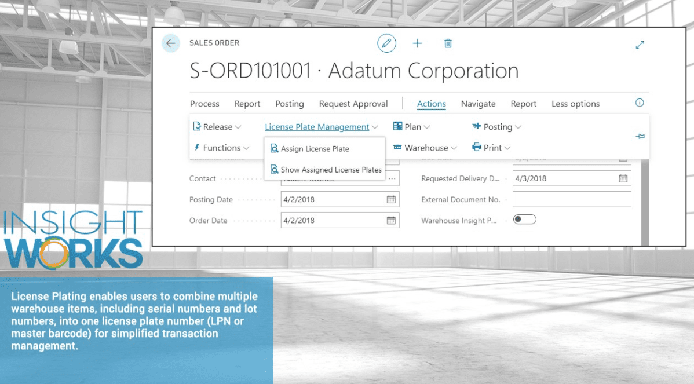Open the first Report menu
Image resolution: width=694 pixels, height=384 pixels.
pos(247,104)
